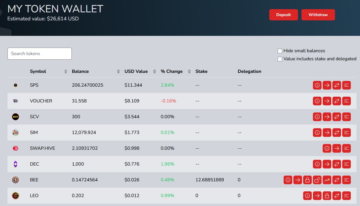360x206 pixels.
Task: Send SWAP.HIVE with the arrow icon
Action: click(337, 148)
